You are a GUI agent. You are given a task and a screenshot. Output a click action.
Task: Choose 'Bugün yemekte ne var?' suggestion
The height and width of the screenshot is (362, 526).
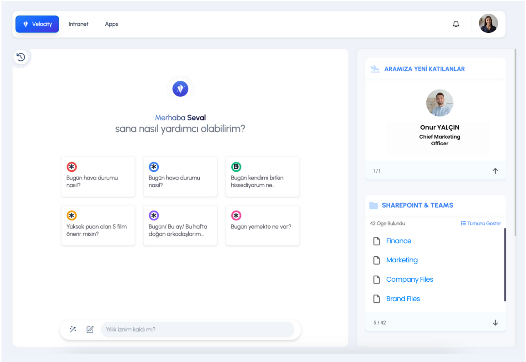(x=263, y=225)
